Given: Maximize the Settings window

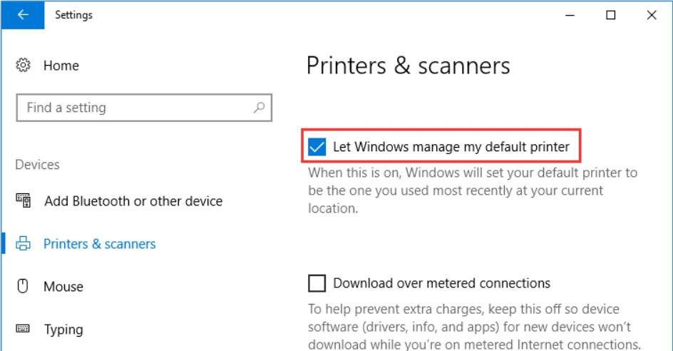Looking at the screenshot, I should [x=611, y=15].
